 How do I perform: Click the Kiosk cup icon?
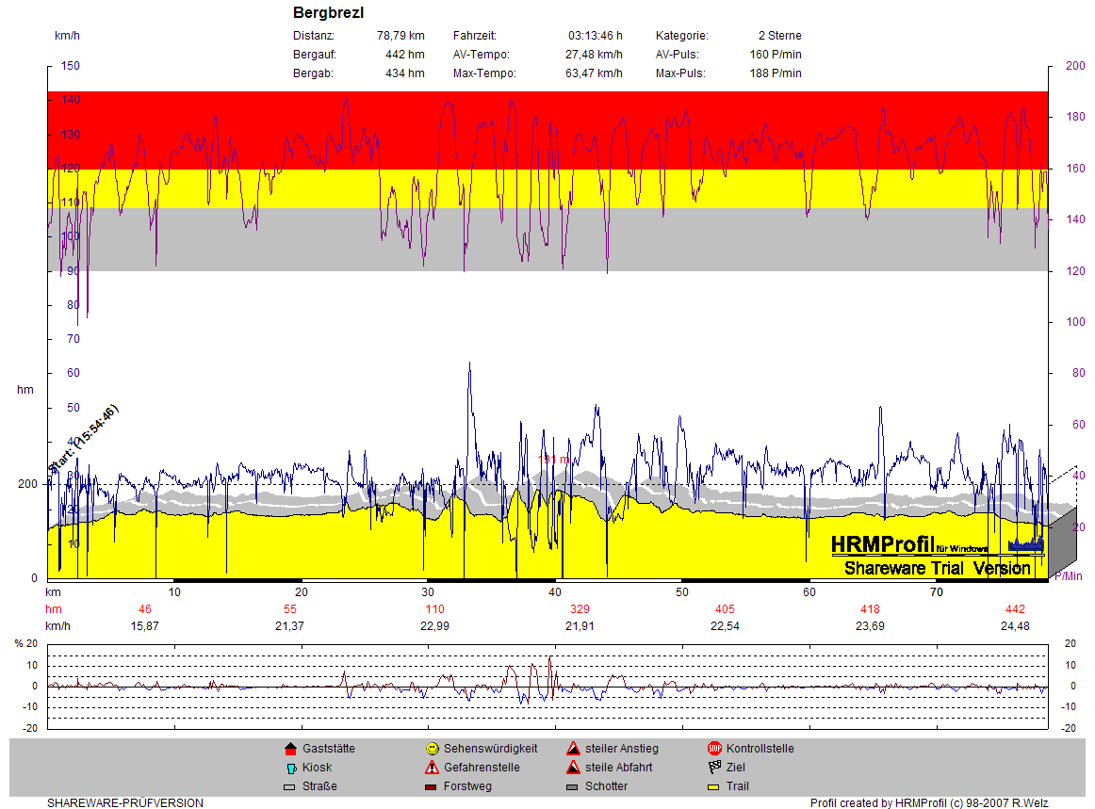290,768
